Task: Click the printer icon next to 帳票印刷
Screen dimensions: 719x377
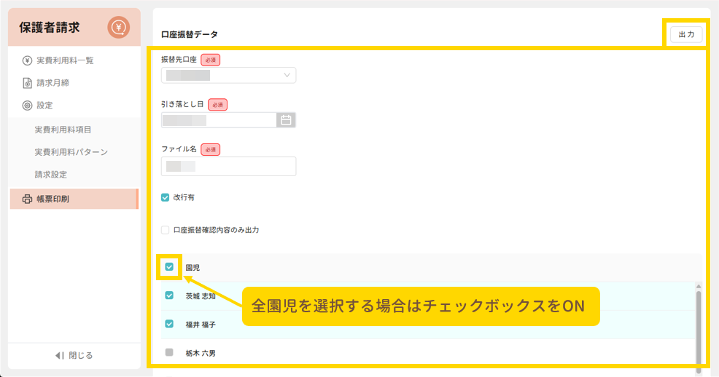Action: point(27,199)
